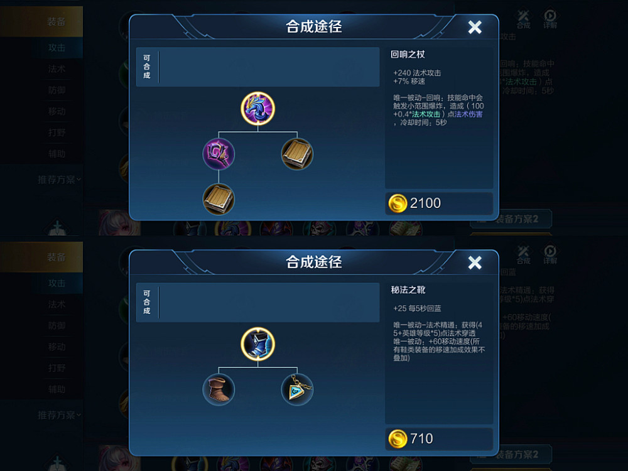Tap the blue triangular amulet component icon

click(x=297, y=389)
